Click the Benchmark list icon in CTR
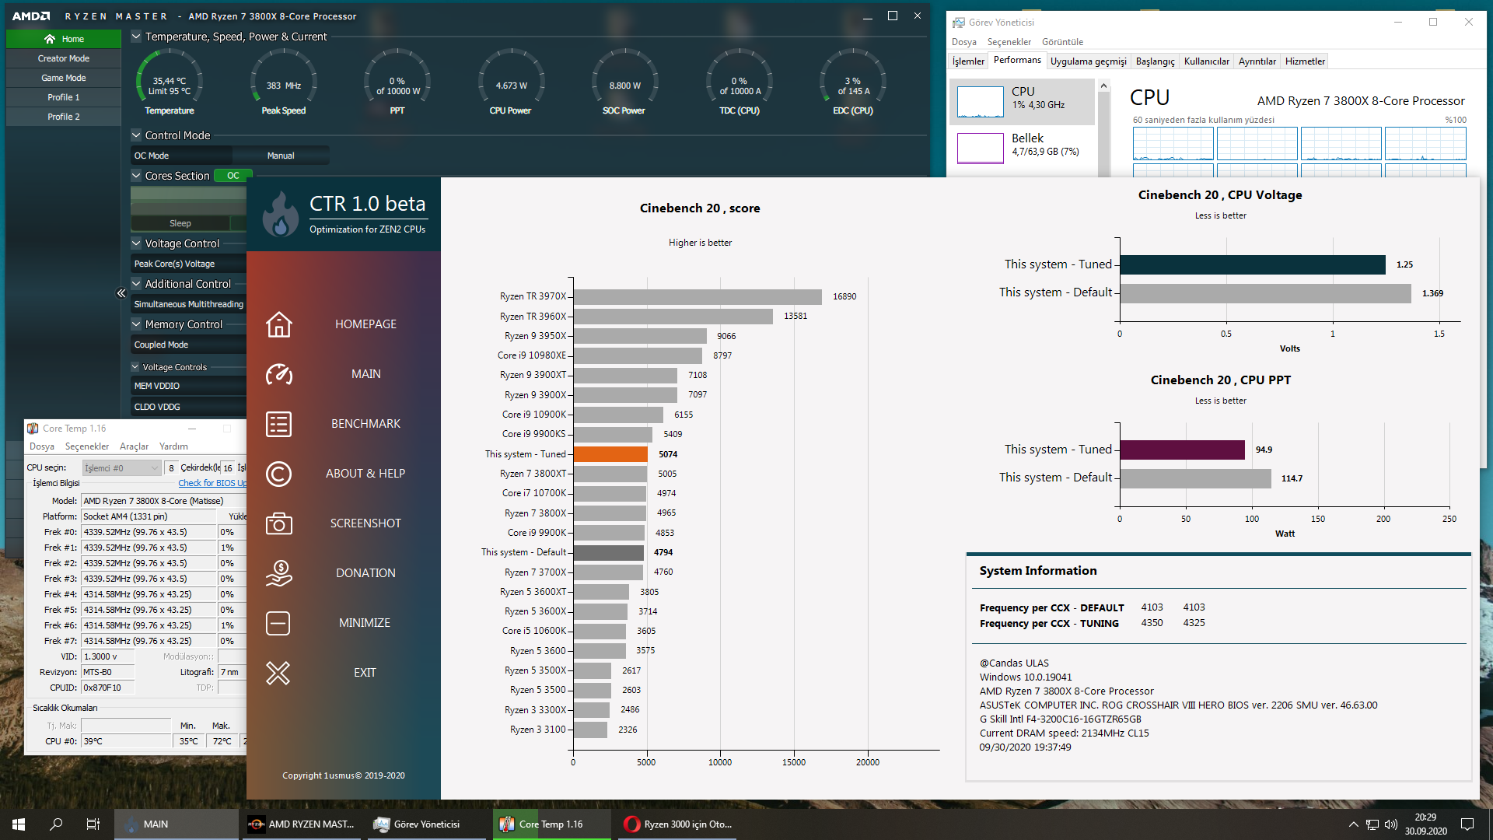 [x=278, y=424]
